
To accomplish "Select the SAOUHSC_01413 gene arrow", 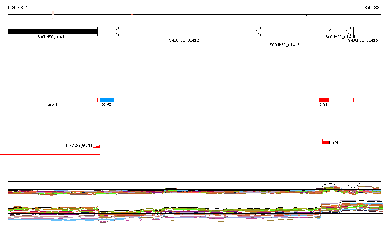I will coord(285,32).
